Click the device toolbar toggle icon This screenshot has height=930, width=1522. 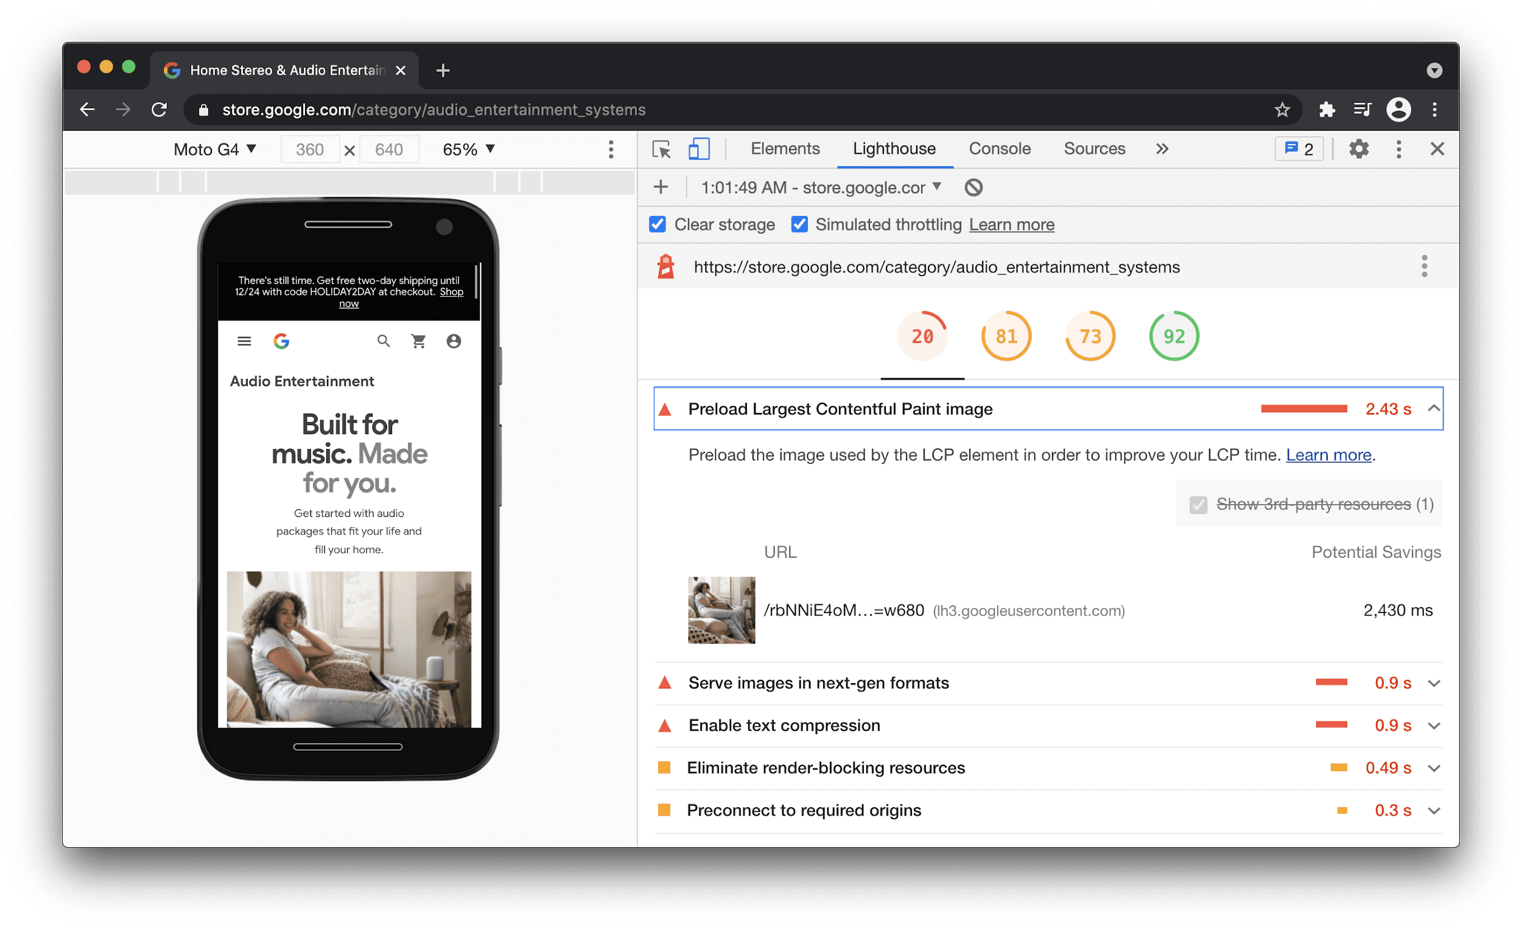pyautogui.click(x=696, y=150)
